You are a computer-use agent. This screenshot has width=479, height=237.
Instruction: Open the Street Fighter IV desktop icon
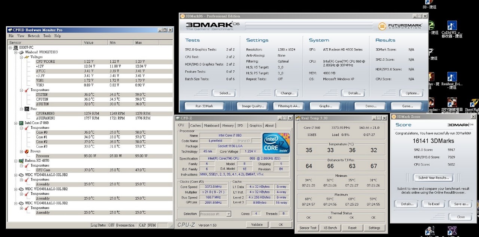(474, 103)
